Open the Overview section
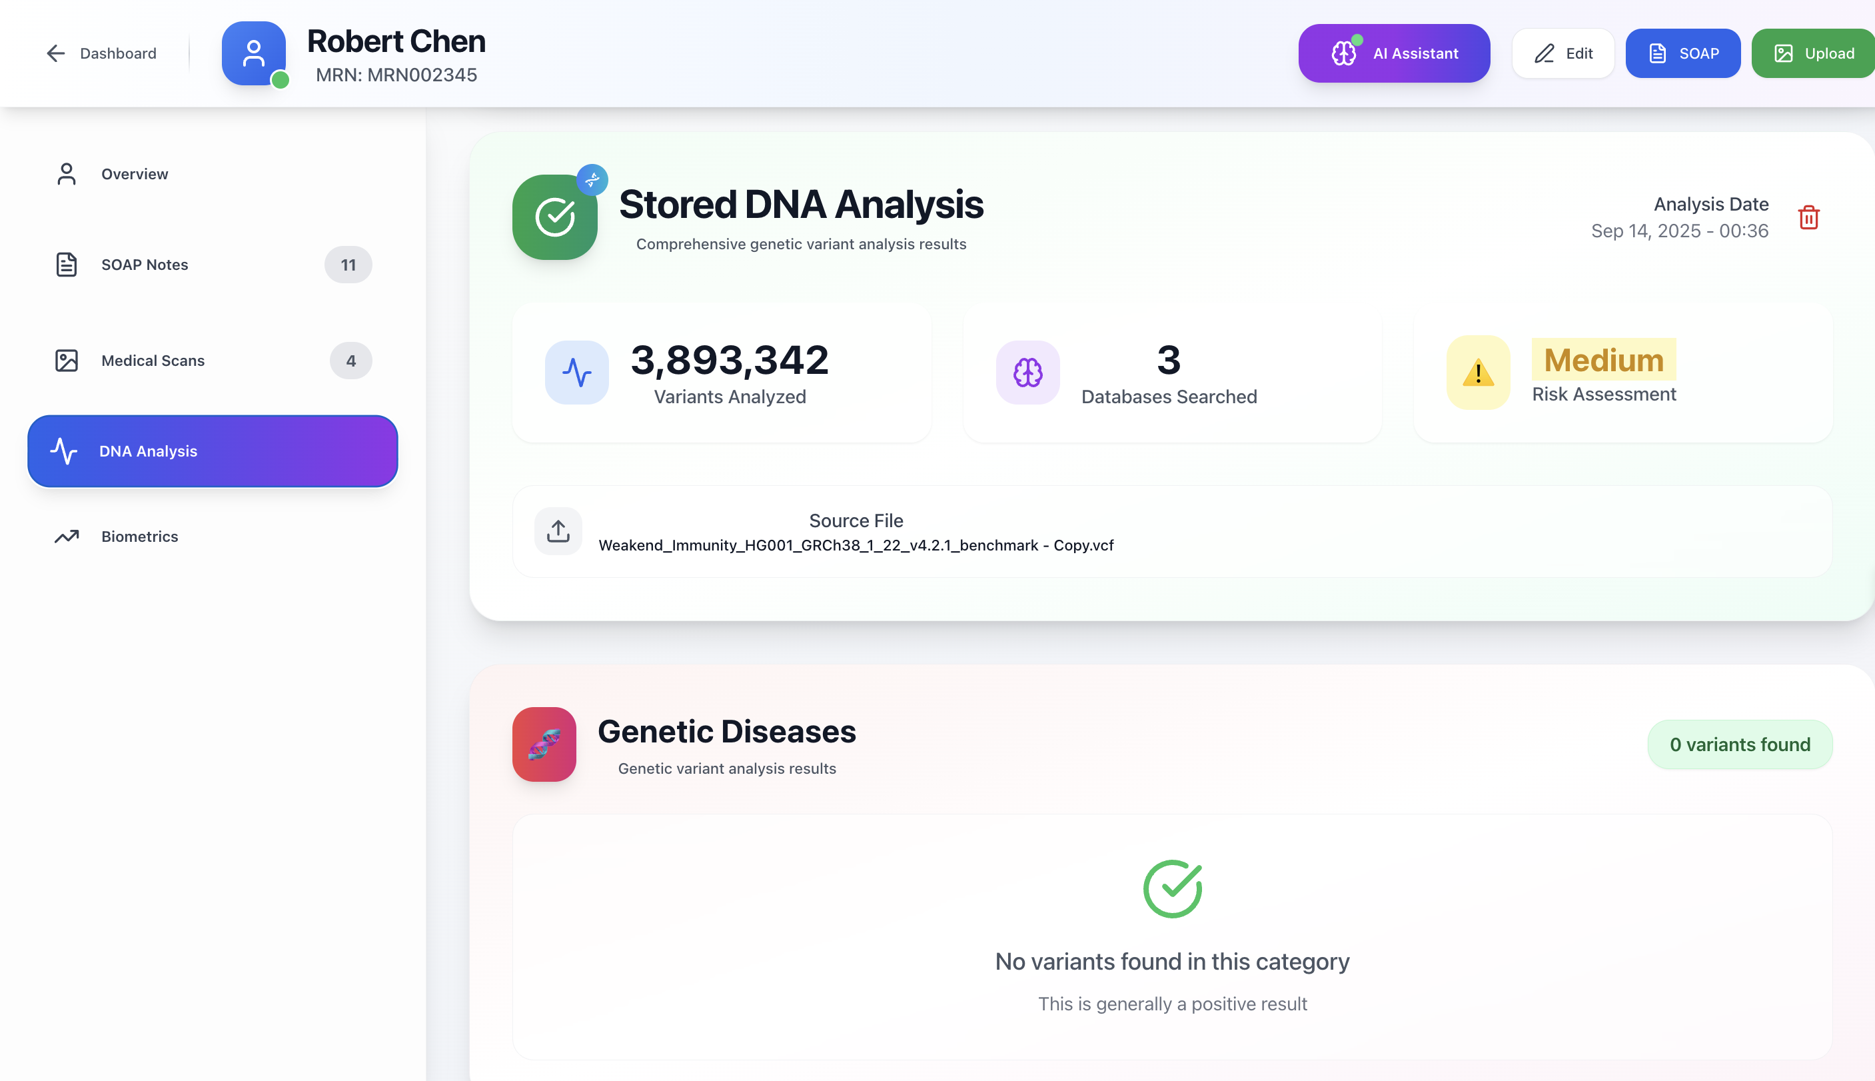Screen dimensions: 1875x1081 135,174
